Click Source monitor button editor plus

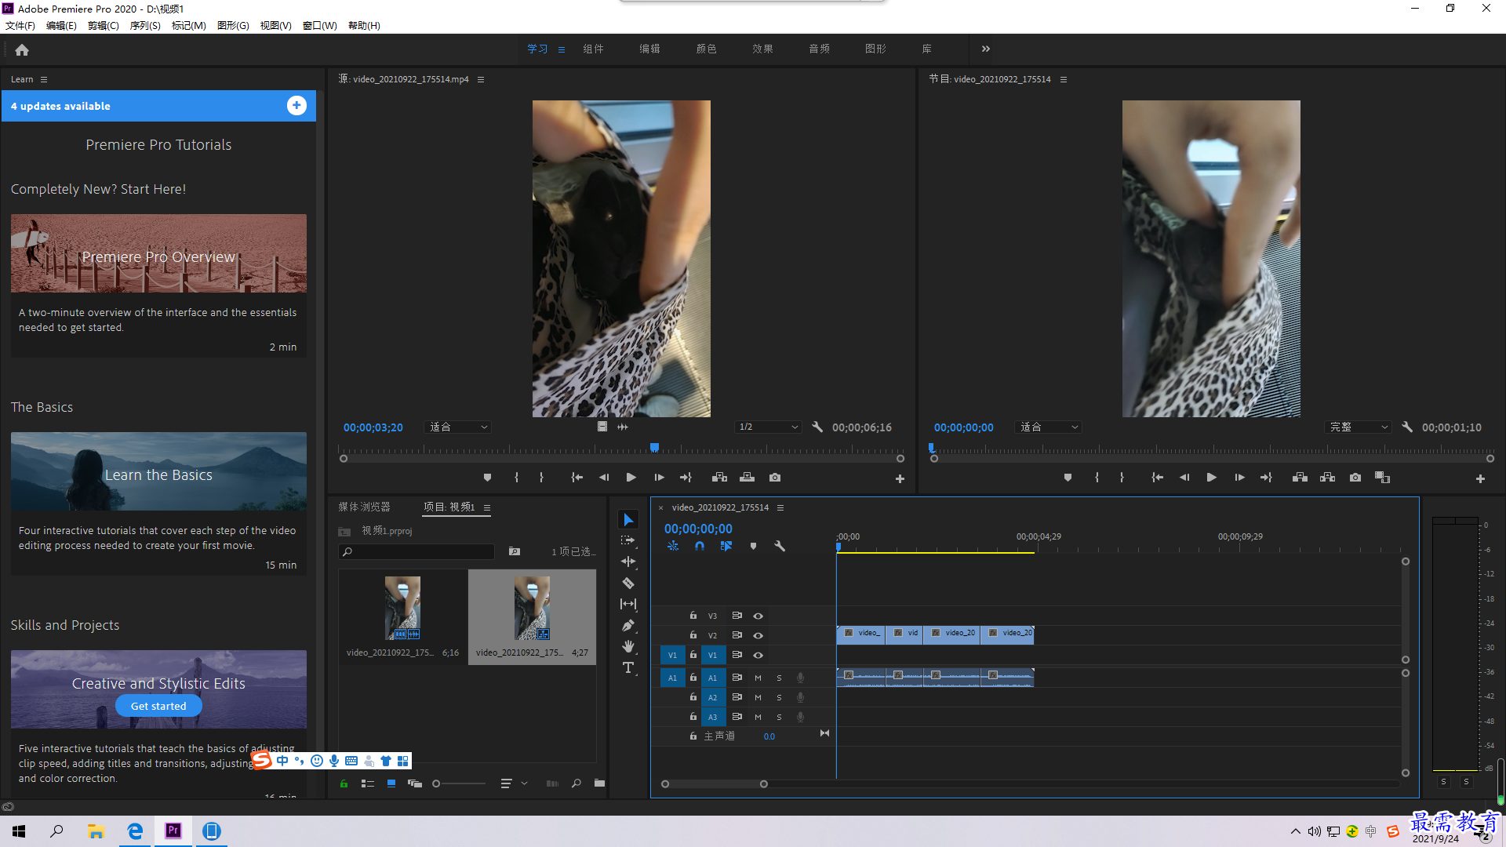coord(900,478)
